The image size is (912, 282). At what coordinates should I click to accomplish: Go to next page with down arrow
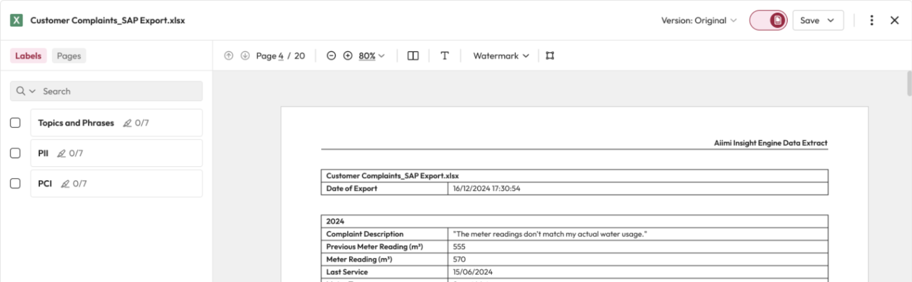click(245, 56)
